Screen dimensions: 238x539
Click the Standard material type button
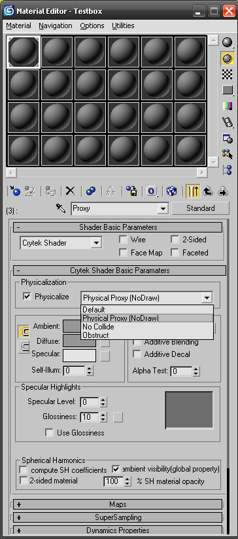200,208
